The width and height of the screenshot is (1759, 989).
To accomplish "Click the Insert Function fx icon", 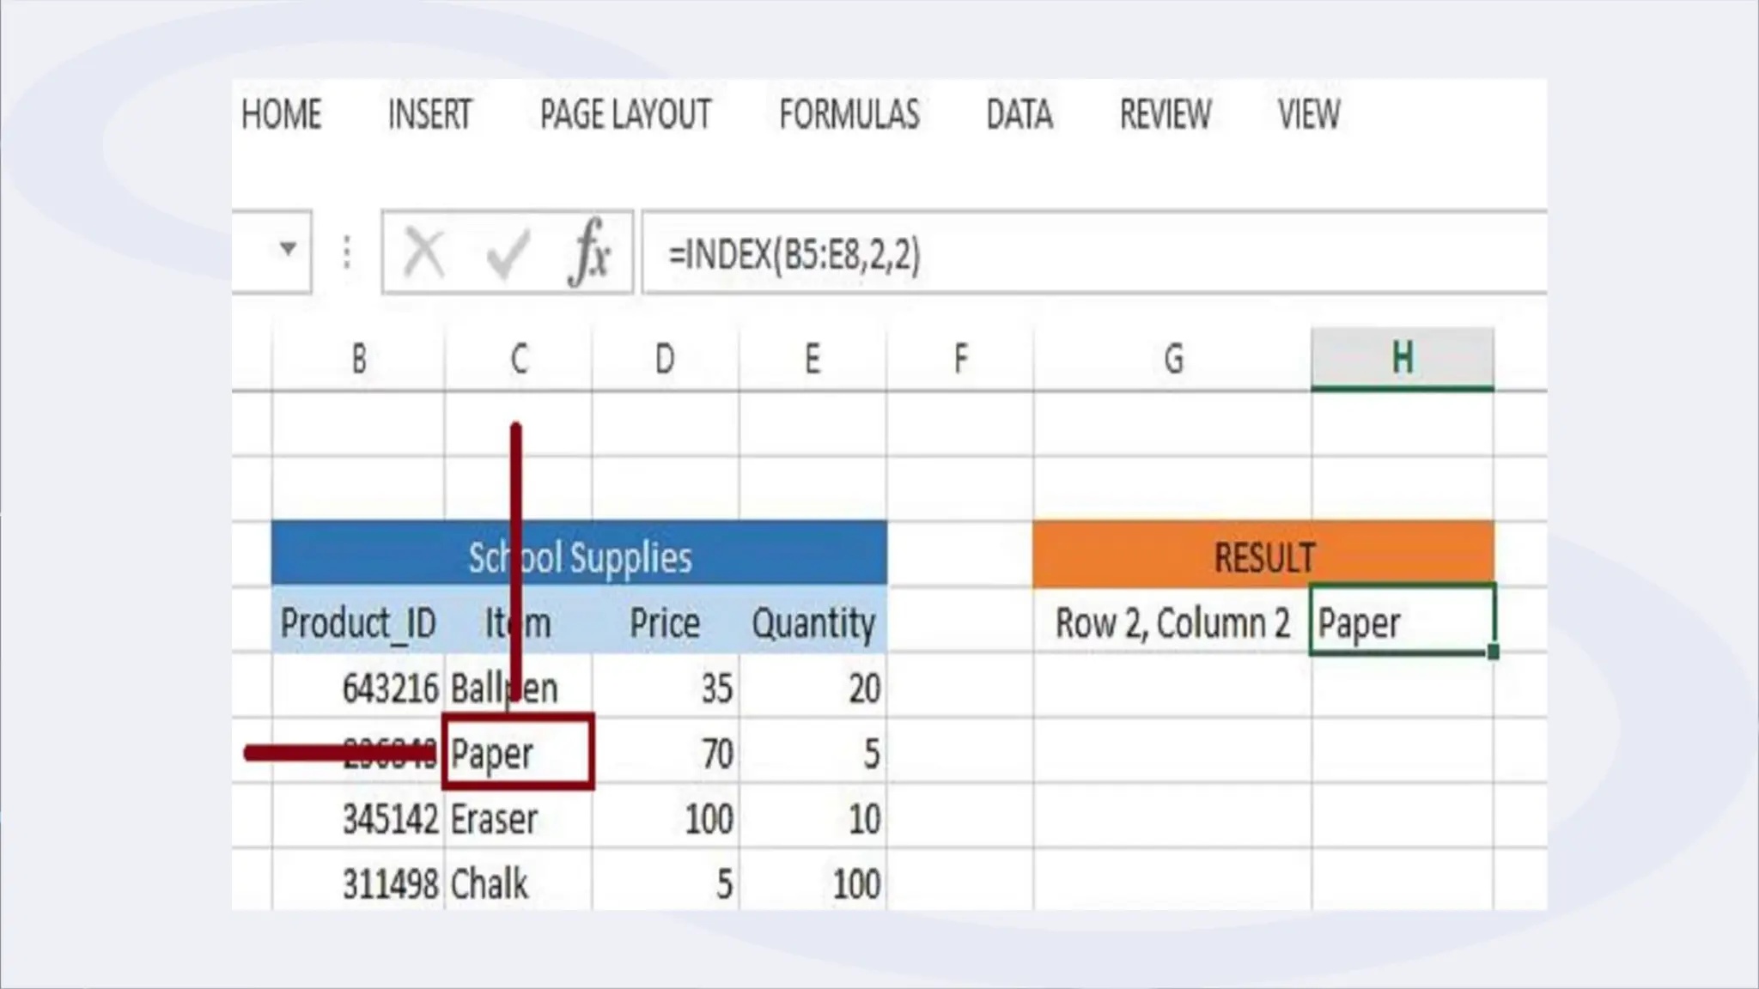I will coord(589,252).
